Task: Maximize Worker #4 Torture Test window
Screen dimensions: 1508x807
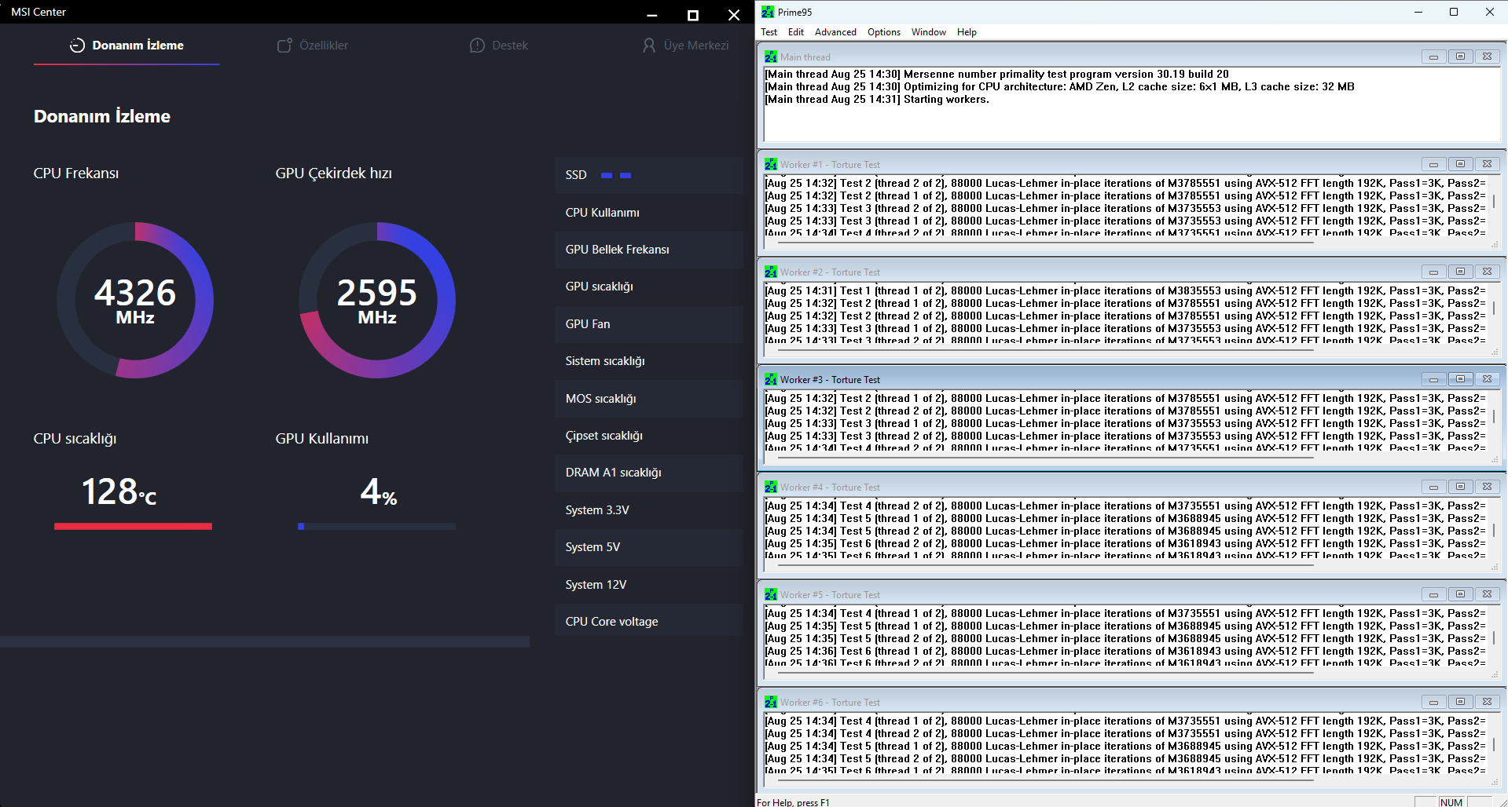Action: 1460,487
